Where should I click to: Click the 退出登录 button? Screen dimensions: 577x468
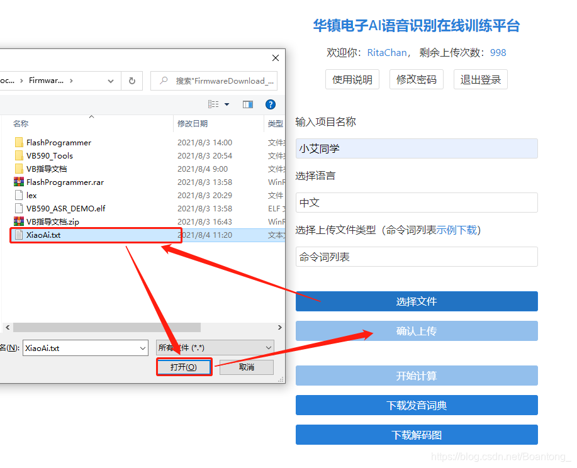coord(481,79)
